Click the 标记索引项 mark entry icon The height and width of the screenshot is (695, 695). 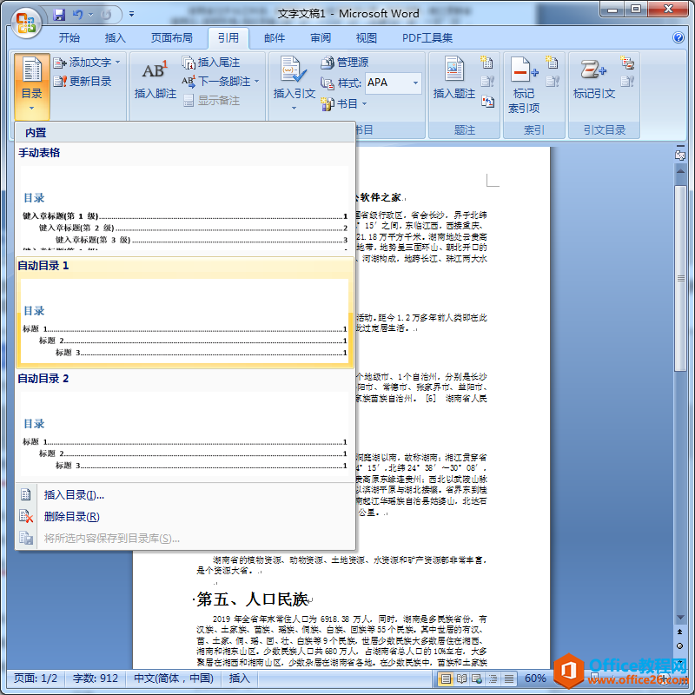click(524, 69)
